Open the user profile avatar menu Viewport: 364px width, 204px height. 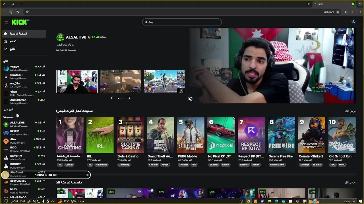[x=353, y=22]
